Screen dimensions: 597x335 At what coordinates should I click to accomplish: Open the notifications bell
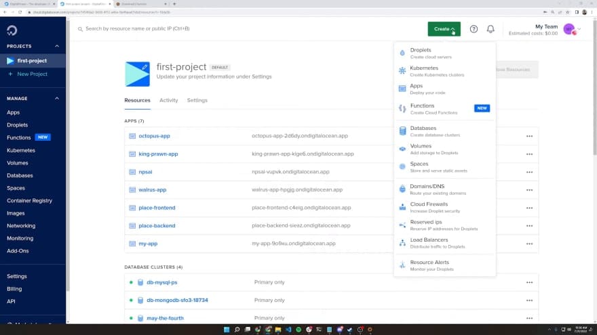[x=490, y=29]
